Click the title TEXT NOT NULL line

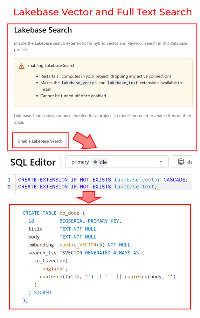click(63, 229)
